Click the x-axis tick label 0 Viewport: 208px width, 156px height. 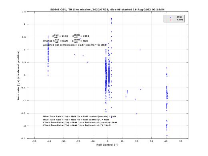click(x=108, y=141)
